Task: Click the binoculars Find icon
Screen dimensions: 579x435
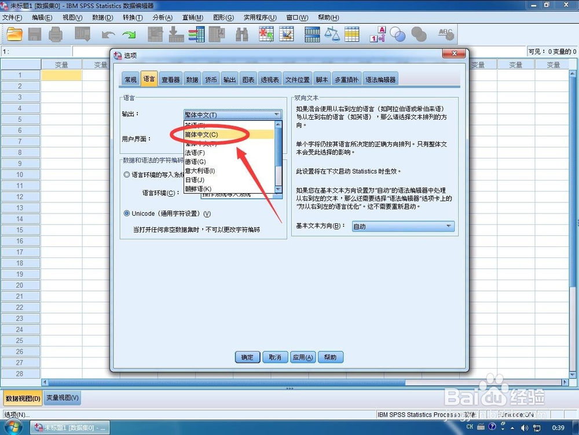Action: point(242,34)
